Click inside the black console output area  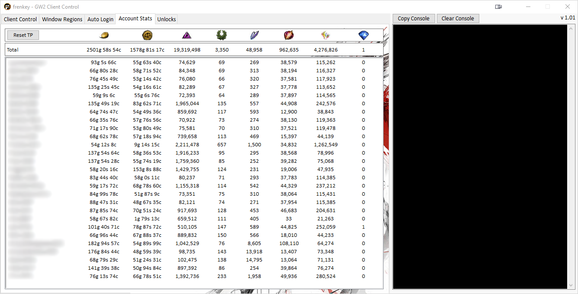[x=480, y=156]
